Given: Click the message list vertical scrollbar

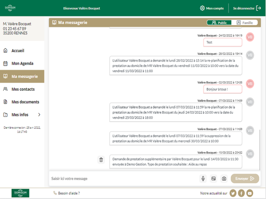Looking at the screenshot, I should point(260,150).
